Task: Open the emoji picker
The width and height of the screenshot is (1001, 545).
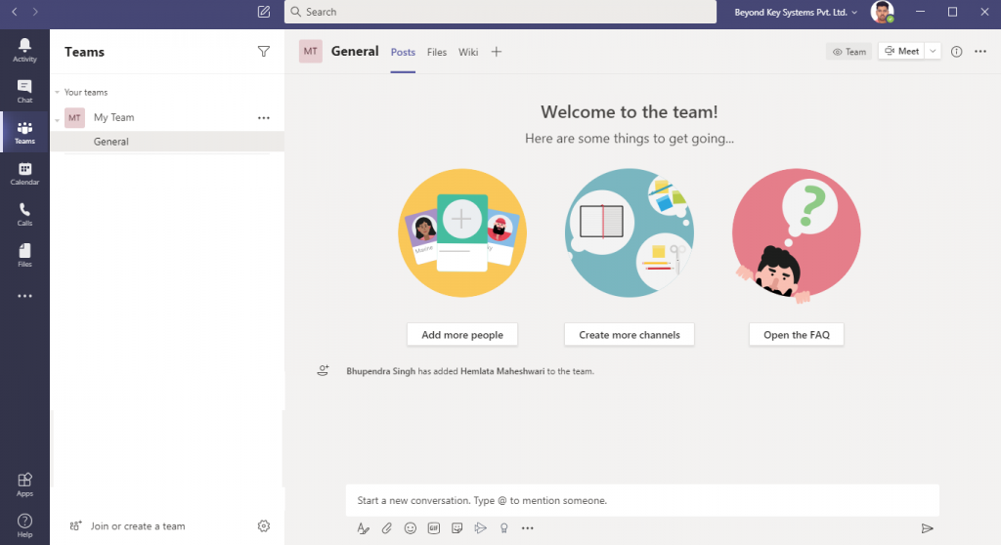Action: pos(411,528)
